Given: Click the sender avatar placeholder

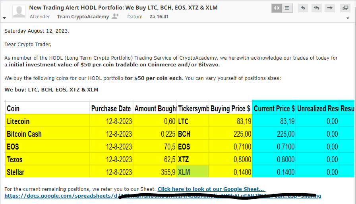Looking at the screenshot, I should tap(19, 11).
